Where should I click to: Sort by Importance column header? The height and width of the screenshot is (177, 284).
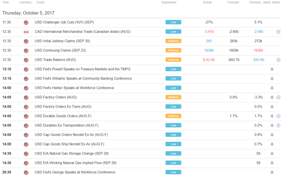pos(169,2)
